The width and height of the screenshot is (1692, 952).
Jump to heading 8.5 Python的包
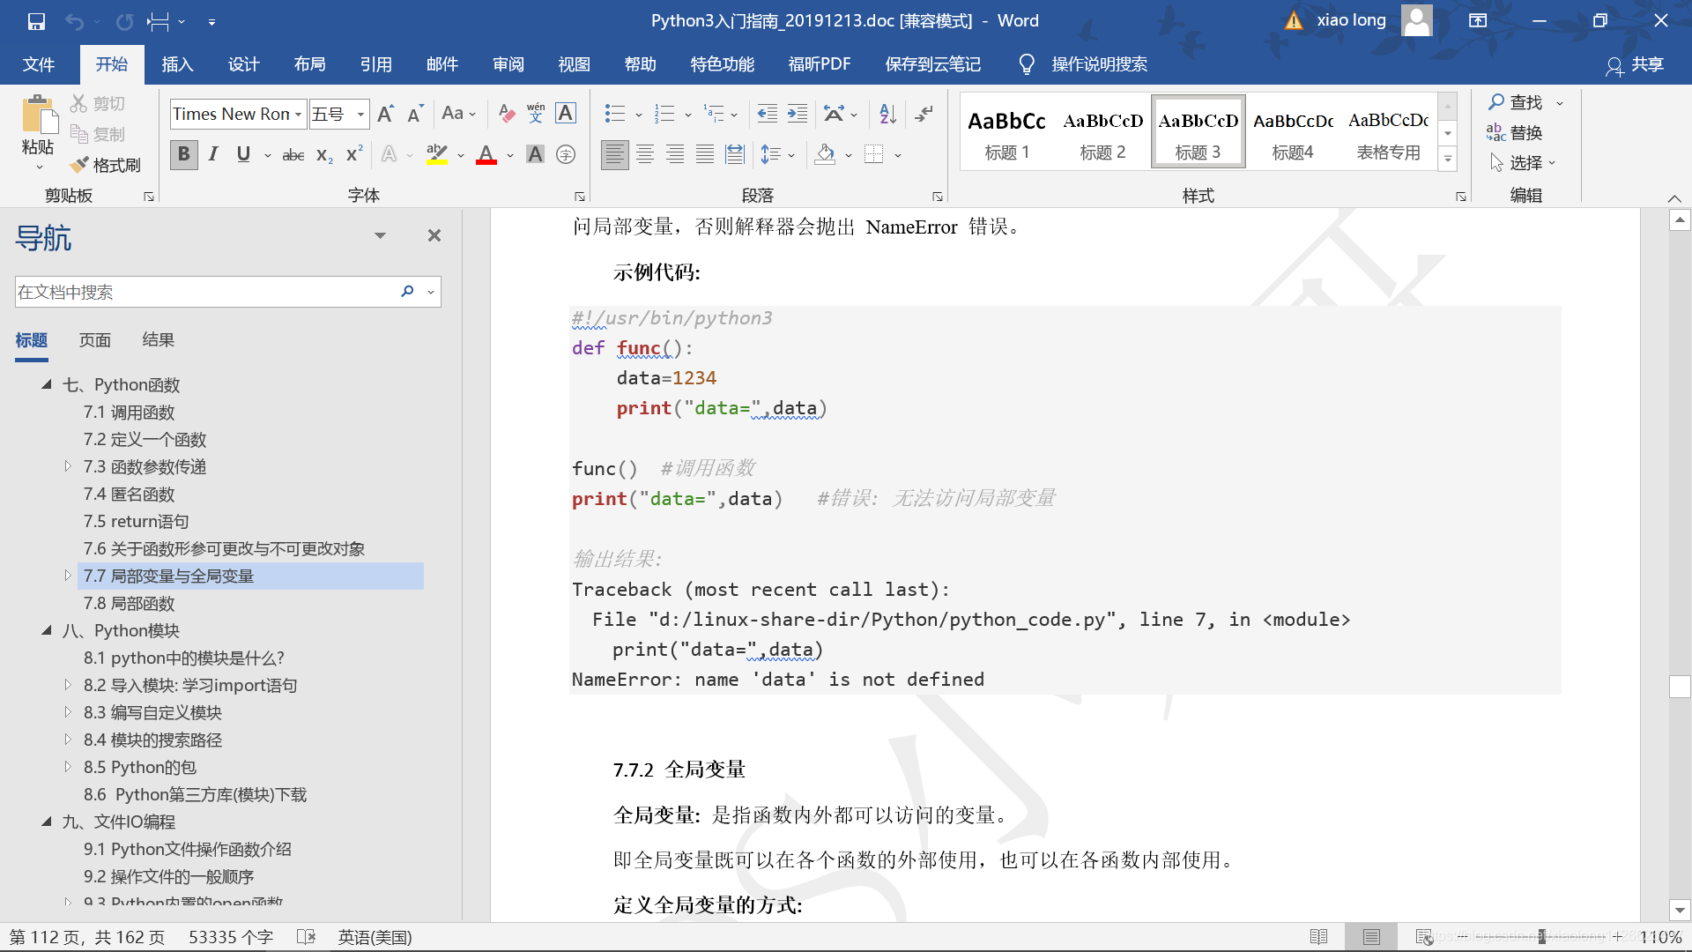140,767
